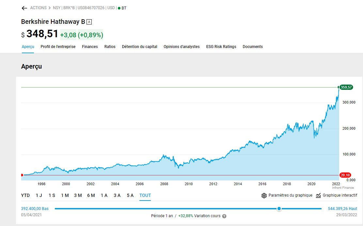
Task: Select the 3 A chart period
Action: coord(117,195)
